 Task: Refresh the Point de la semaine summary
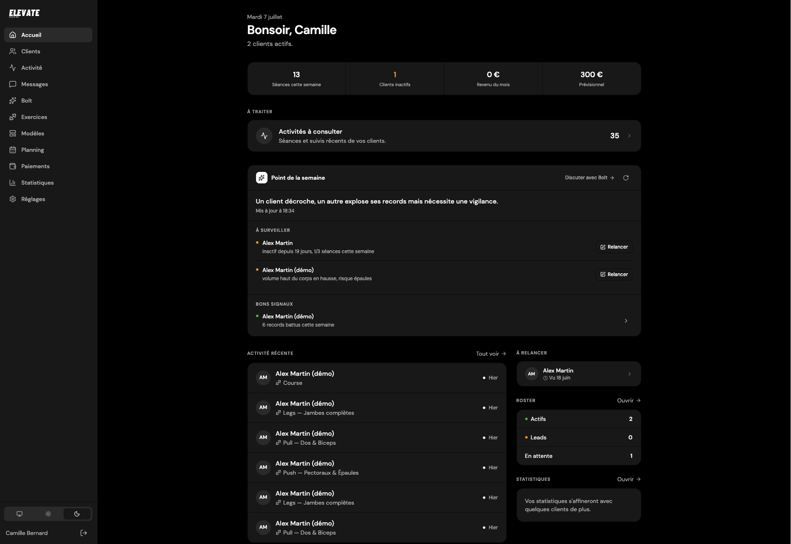coord(626,178)
